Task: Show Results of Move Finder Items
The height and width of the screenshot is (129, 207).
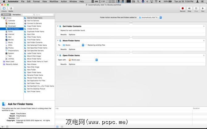Action: click(64, 49)
